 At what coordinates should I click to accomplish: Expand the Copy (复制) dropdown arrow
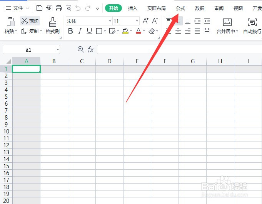point(41,31)
